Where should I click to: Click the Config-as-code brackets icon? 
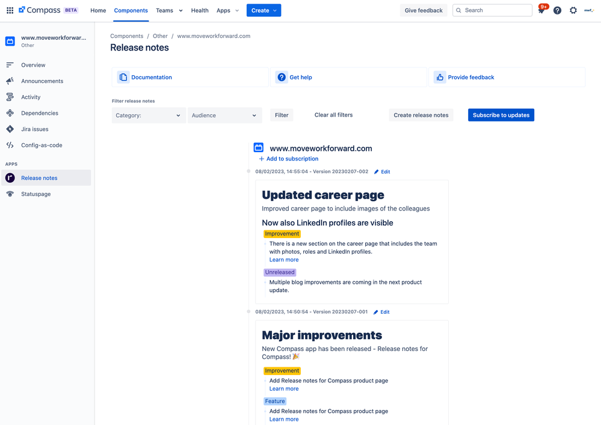[x=10, y=145]
